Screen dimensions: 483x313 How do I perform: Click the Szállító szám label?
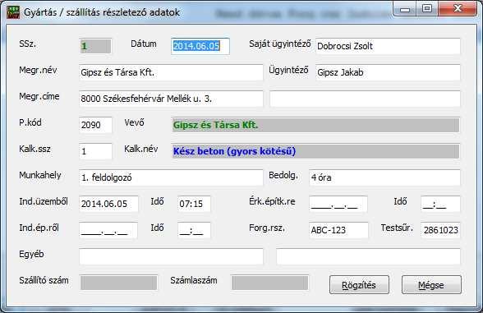click(44, 280)
